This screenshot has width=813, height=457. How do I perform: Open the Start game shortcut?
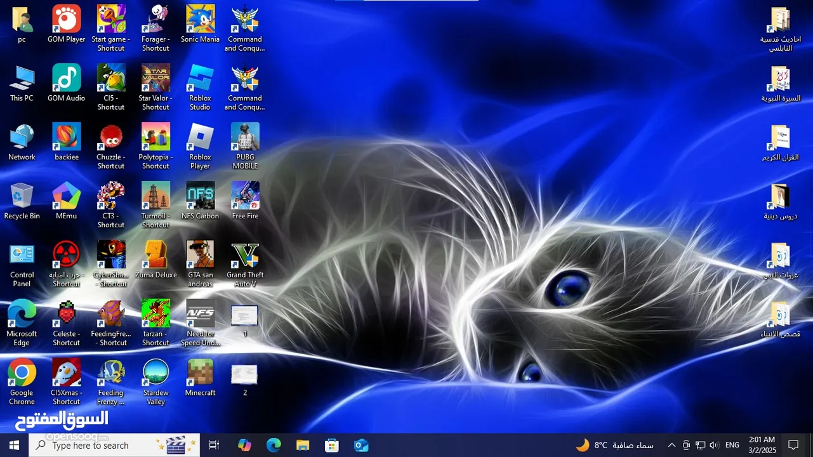[x=110, y=29]
